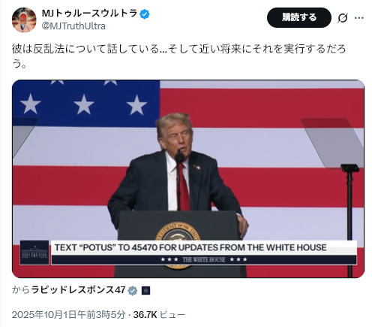This screenshot has height=327, width=372.
Task: Click the verified badge next to ラピッドレスポンス47
Action: point(133,290)
